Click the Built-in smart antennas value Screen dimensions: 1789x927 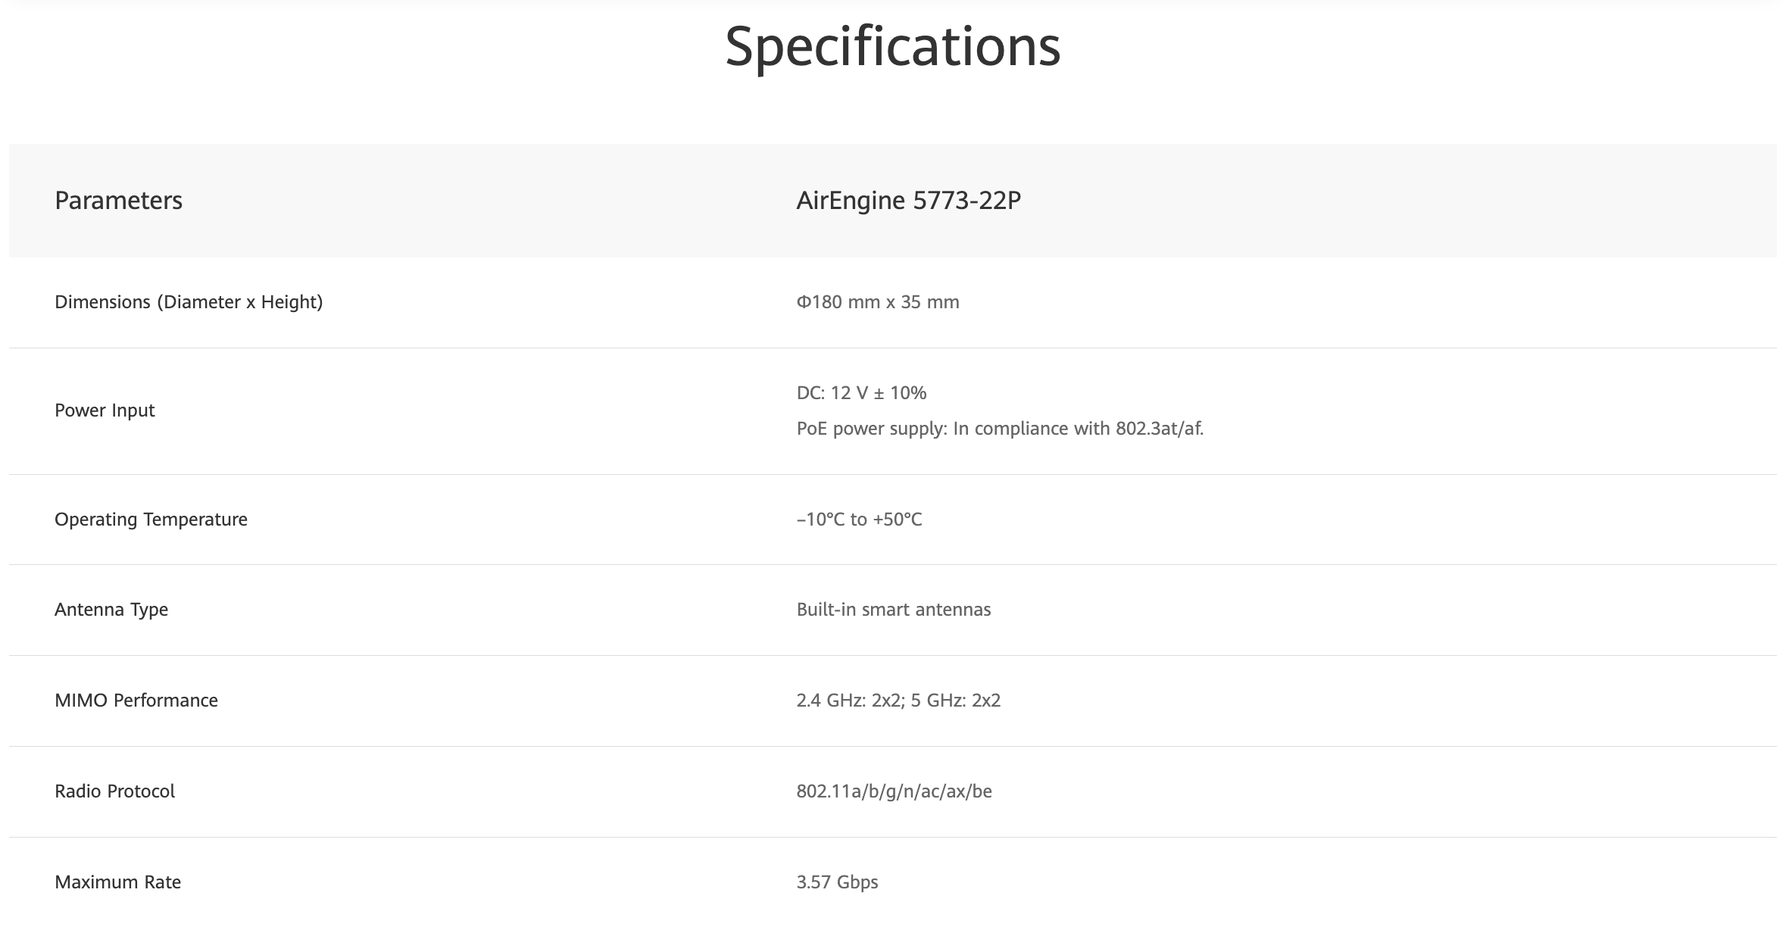pos(893,610)
